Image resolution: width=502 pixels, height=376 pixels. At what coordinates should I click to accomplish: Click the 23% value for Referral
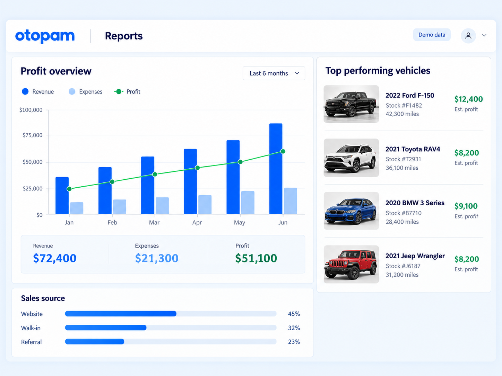[294, 342]
